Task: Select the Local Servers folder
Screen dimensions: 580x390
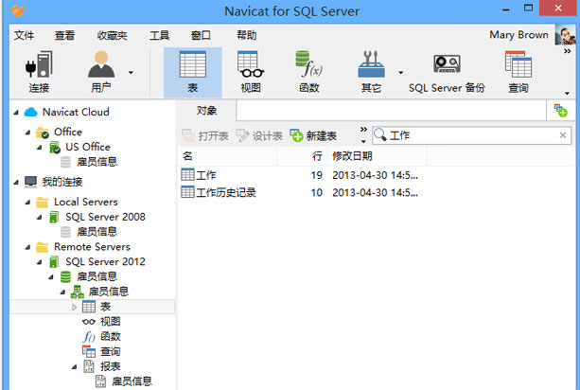Action: 86,202
